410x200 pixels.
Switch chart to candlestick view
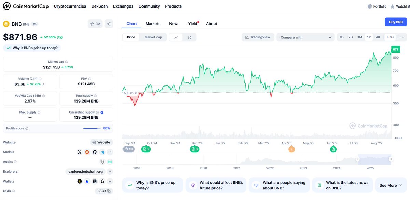click(x=189, y=37)
